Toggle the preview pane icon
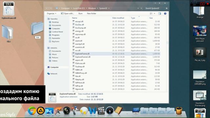This screenshot has height=118, width=210. point(160,13)
